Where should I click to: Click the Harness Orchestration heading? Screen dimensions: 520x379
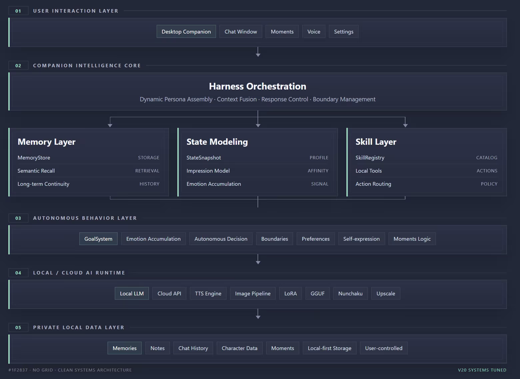point(258,86)
